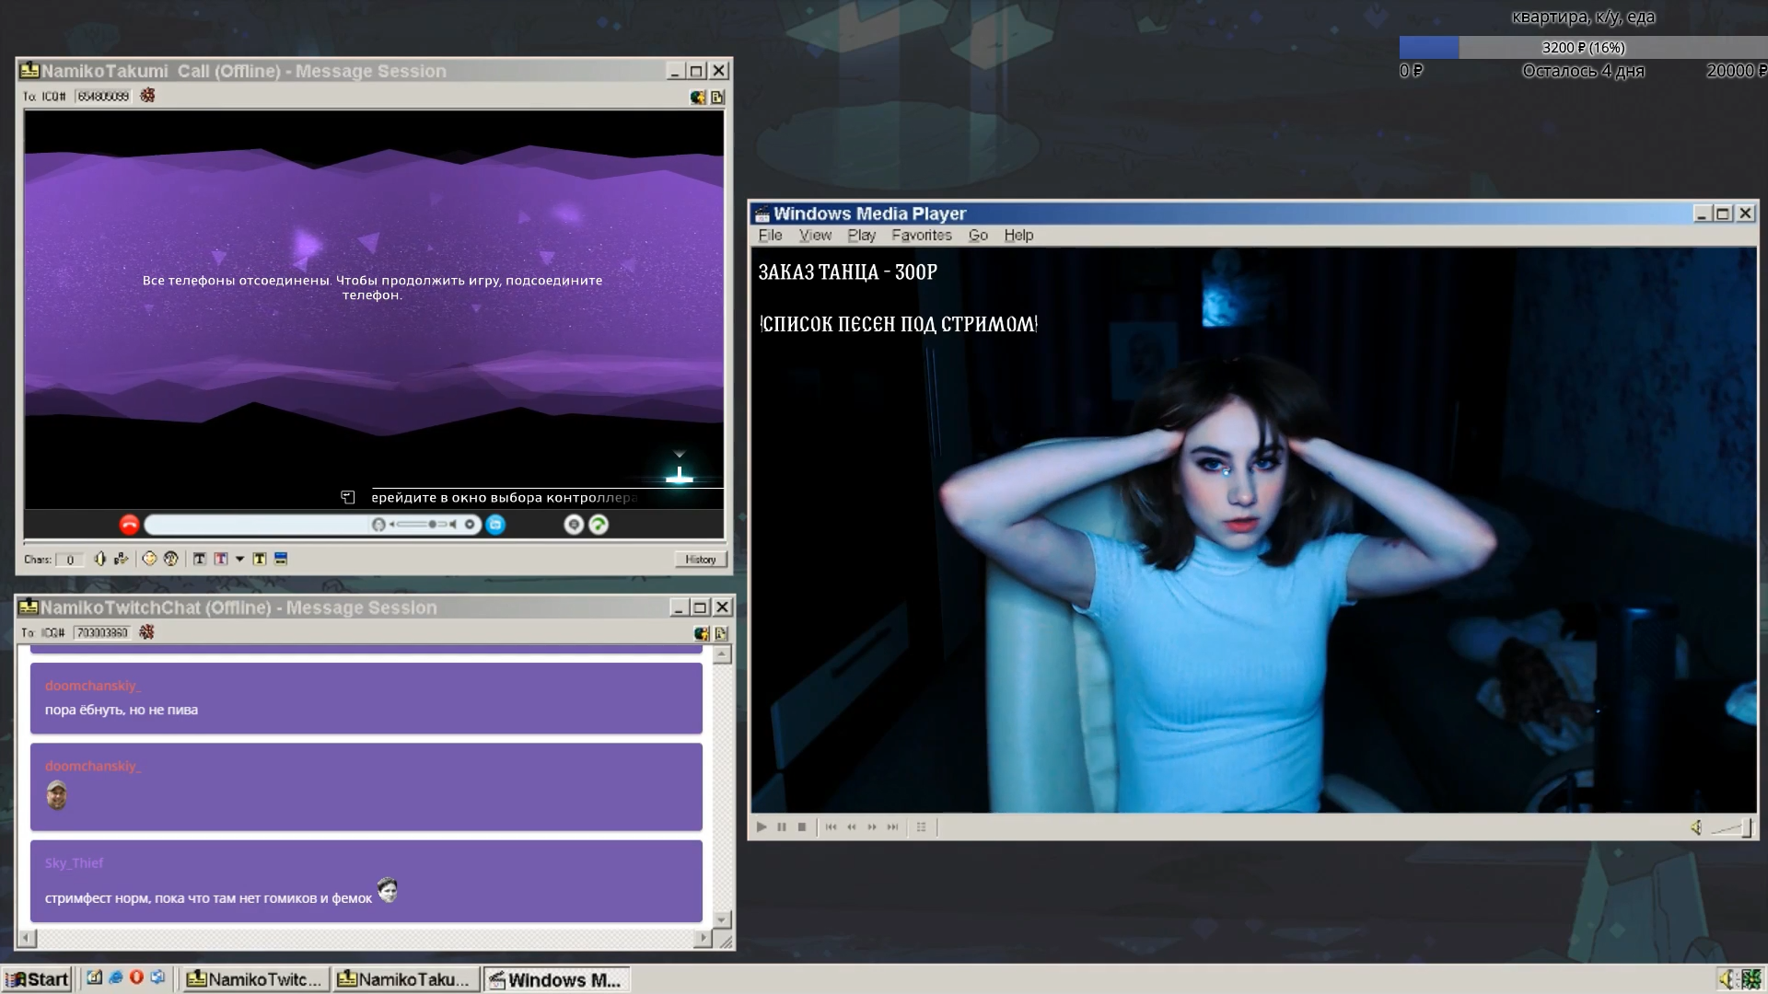This screenshot has height=994, width=1768.
Task: Click the green answer call button
Action: (x=599, y=525)
